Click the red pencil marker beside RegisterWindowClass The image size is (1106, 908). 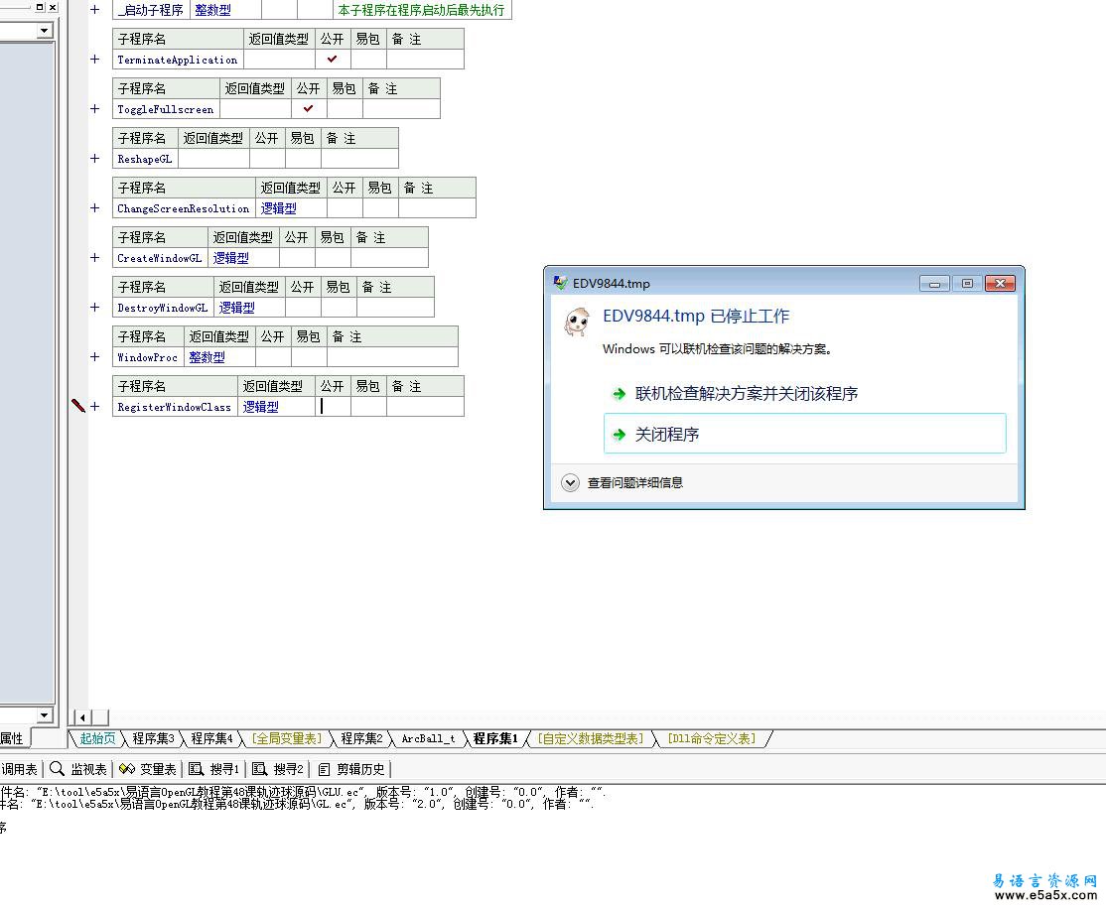(78, 406)
